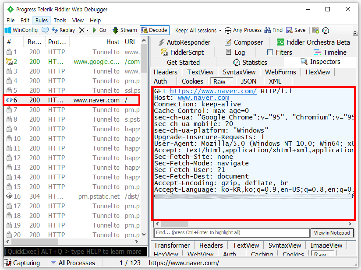Click the session list scroll down arrow
The image size is (361, 270).
click(x=144, y=235)
